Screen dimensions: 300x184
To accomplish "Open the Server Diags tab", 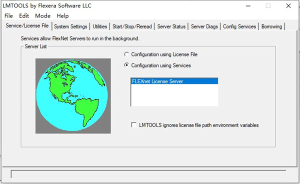I will (204, 26).
